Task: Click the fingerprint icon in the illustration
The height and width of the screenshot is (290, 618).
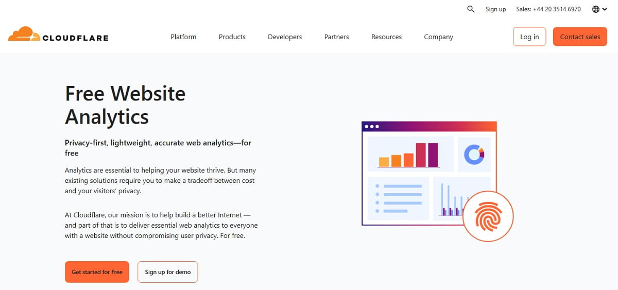Action: (488, 216)
